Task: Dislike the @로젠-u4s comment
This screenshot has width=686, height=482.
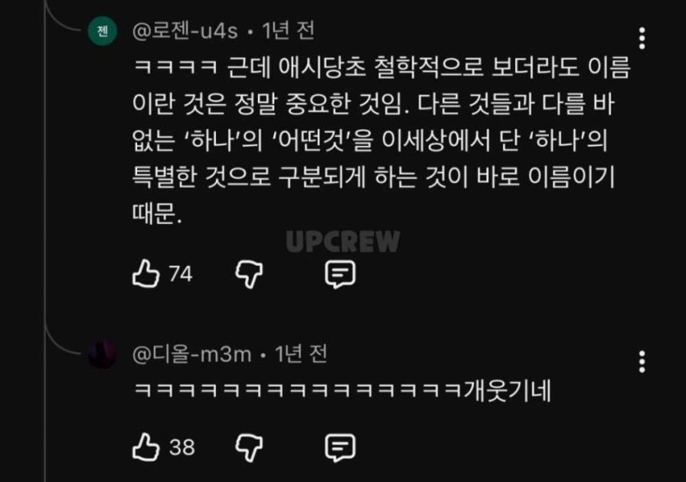Action: [x=249, y=274]
